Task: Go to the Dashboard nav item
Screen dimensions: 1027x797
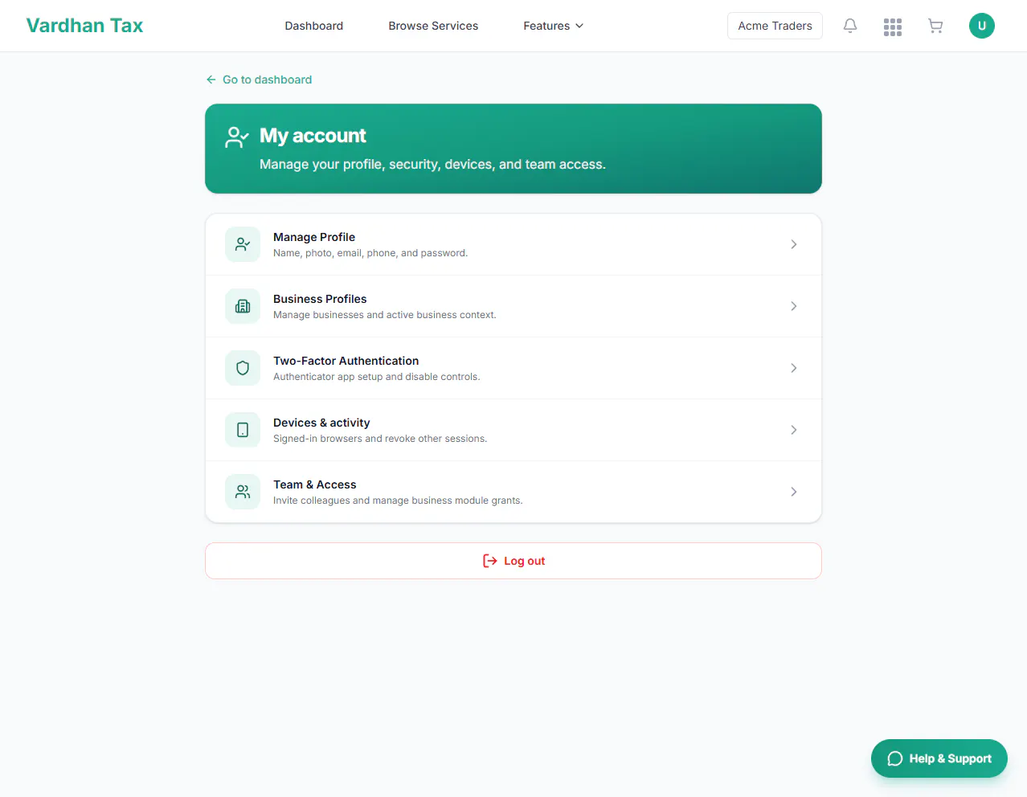Action: click(314, 26)
